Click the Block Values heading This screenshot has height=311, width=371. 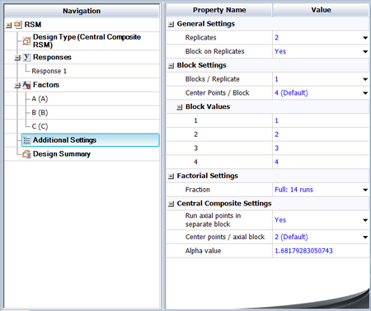[208, 106]
